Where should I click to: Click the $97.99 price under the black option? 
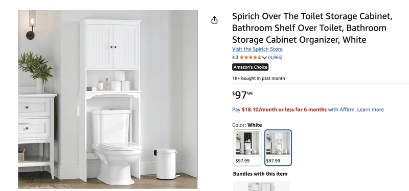coord(242,160)
